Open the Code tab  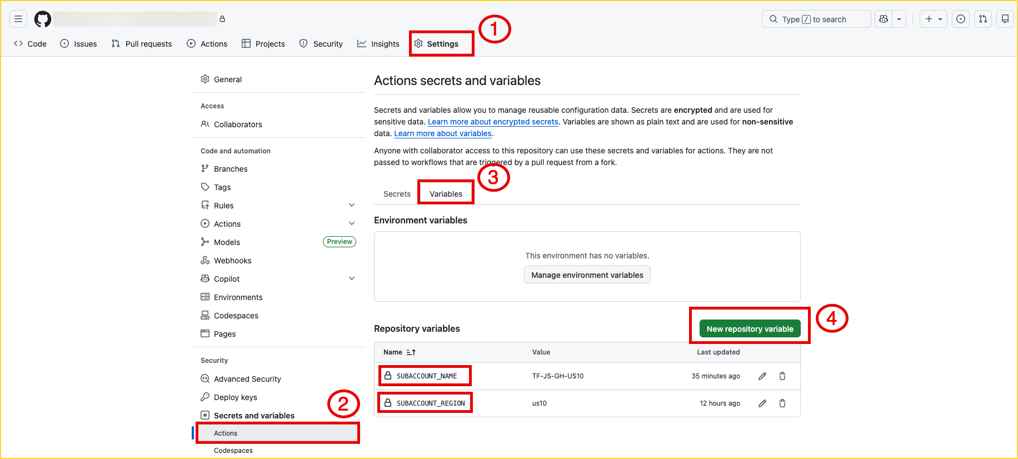click(30, 44)
